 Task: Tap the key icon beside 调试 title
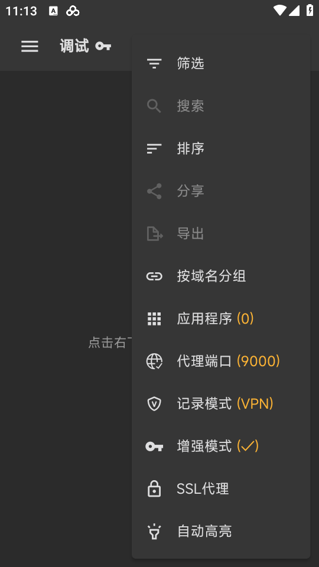tap(103, 46)
